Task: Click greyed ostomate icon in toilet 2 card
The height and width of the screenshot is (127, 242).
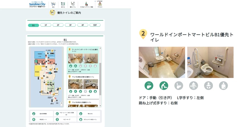Action: (x=95, y=66)
